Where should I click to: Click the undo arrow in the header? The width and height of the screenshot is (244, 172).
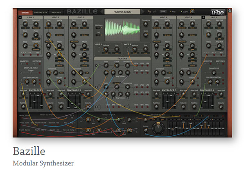[149, 12]
